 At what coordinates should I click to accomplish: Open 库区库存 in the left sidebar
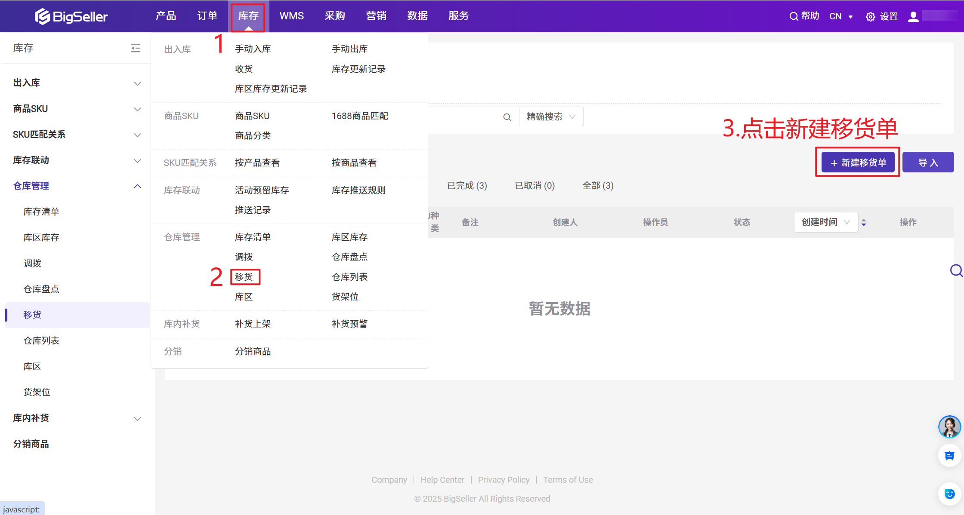(x=41, y=237)
